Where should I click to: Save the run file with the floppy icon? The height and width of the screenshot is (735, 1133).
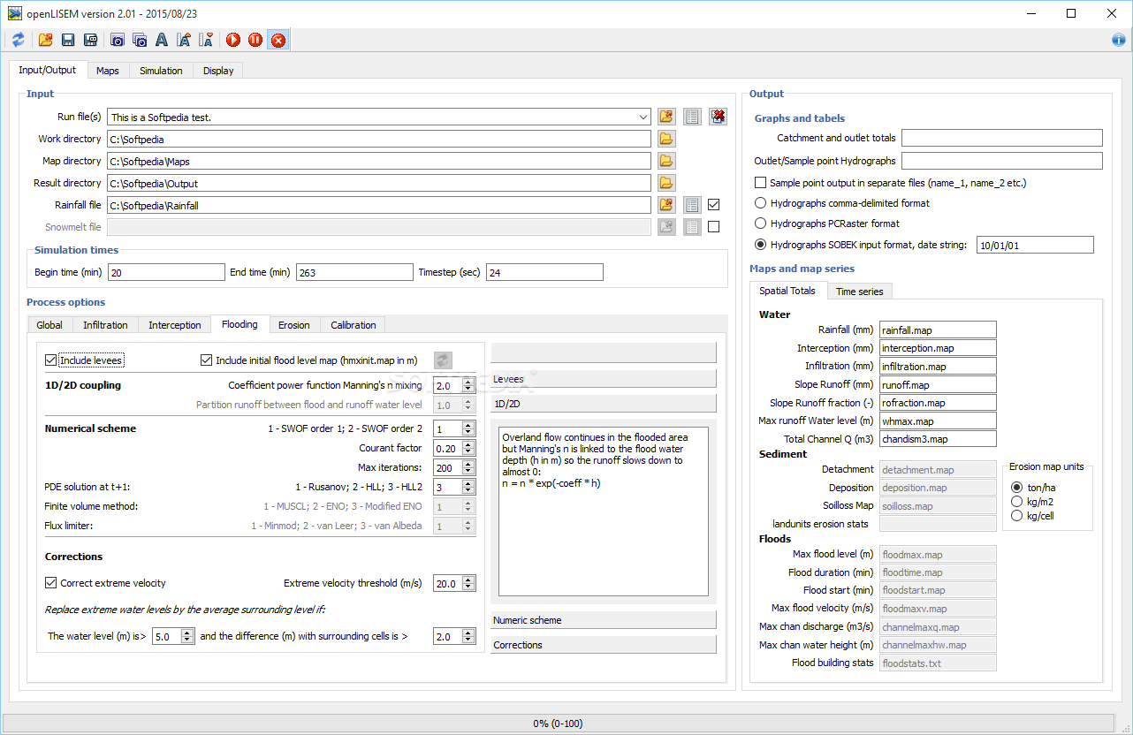point(68,40)
